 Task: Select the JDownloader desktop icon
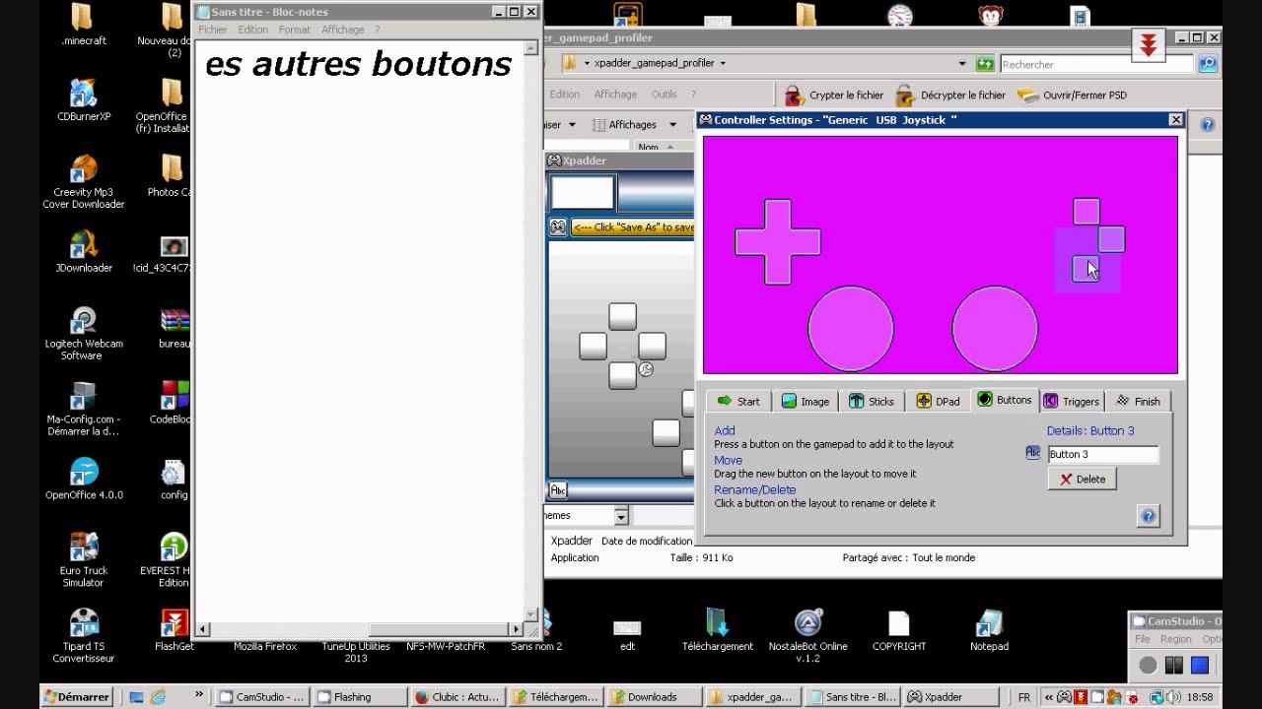[x=84, y=252]
